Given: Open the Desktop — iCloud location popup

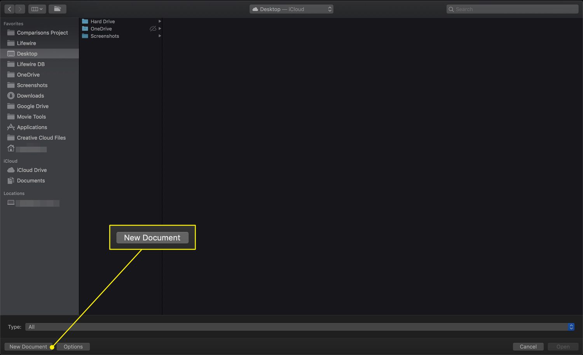Looking at the screenshot, I should click(x=291, y=9).
